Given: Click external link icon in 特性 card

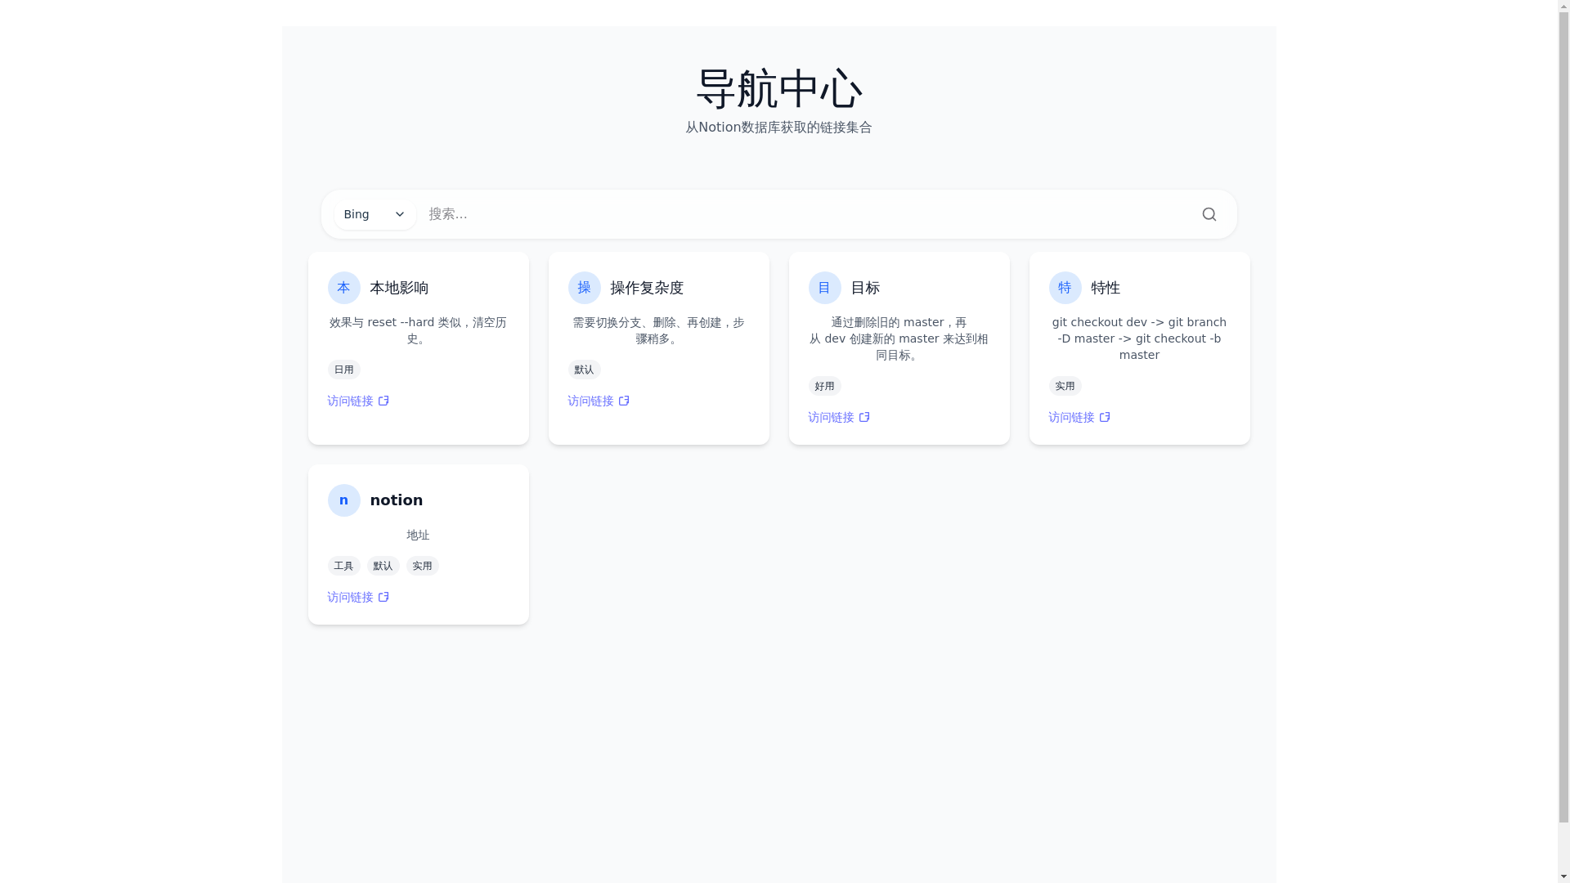Looking at the screenshot, I should (1105, 417).
